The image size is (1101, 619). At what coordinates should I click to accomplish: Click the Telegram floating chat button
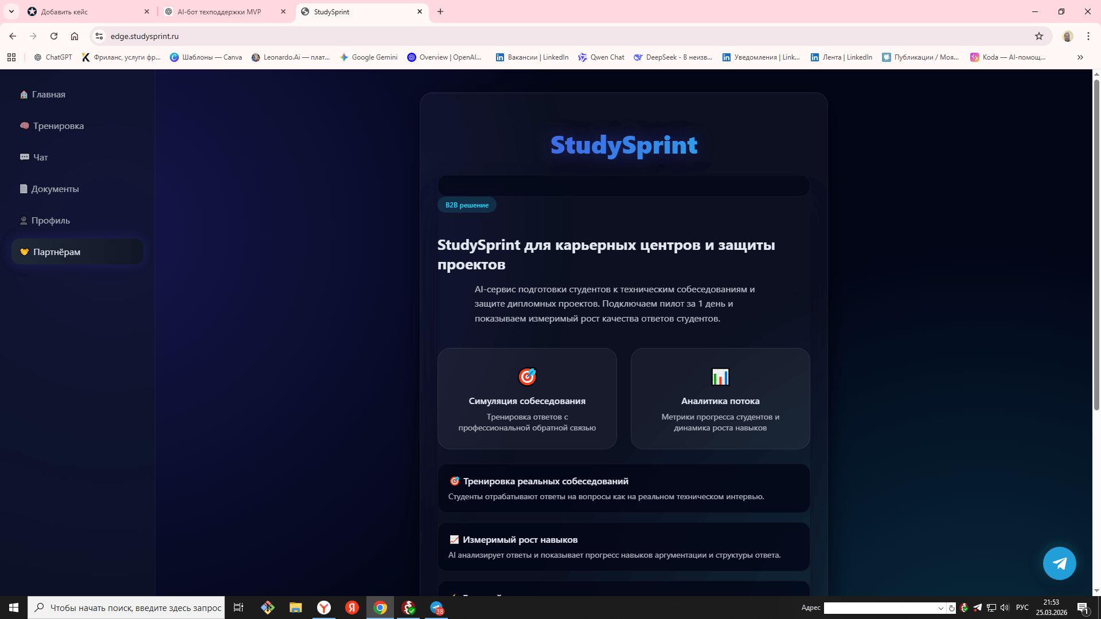pyautogui.click(x=1059, y=563)
